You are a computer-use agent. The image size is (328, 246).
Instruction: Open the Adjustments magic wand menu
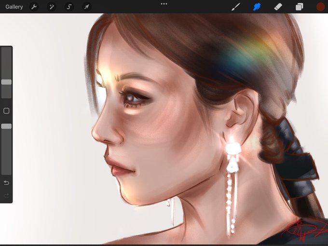(52, 7)
